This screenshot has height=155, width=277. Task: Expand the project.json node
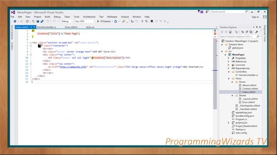pos(229,123)
